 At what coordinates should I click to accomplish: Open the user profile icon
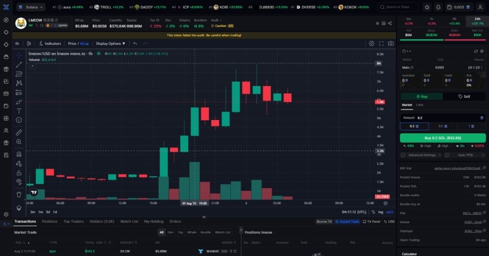click(x=480, y=7)
